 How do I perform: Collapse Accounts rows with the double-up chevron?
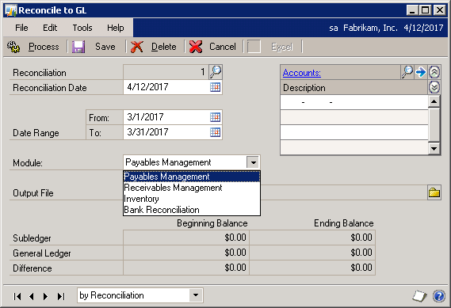click(x=434, y=72)
